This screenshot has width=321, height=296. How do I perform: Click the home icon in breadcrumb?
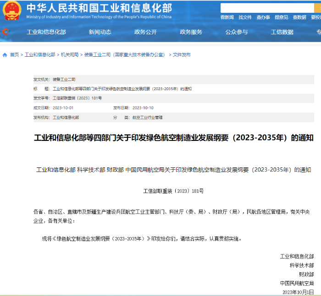tap(5, 55)
